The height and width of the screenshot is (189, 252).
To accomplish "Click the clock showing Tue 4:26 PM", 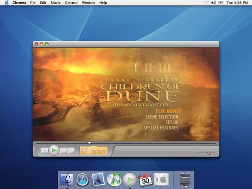I will click(x=237, y=3).
